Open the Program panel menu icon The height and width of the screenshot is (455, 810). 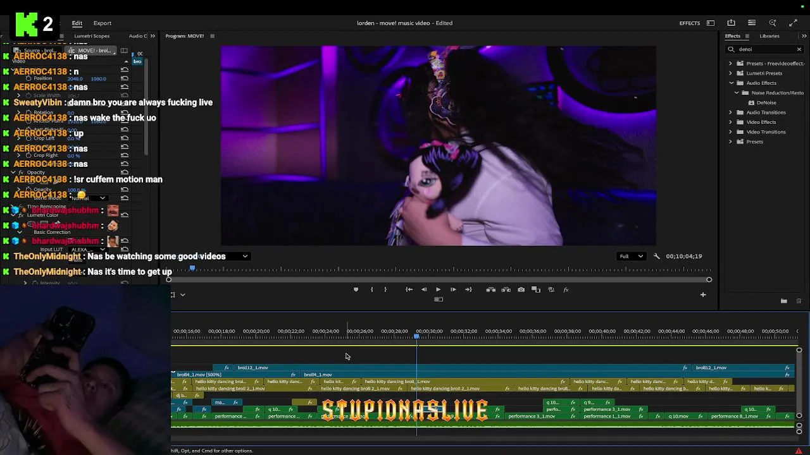pos(212,36)
